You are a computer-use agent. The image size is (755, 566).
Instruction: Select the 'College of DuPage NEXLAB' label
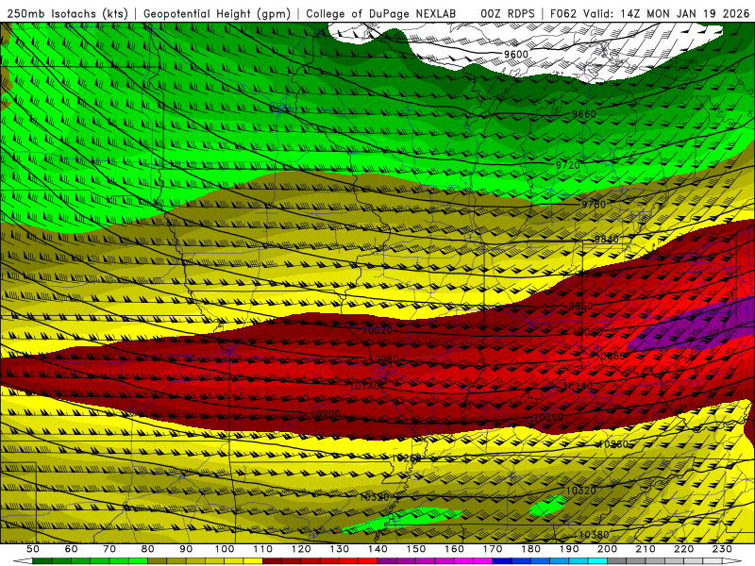coord(380,13)
